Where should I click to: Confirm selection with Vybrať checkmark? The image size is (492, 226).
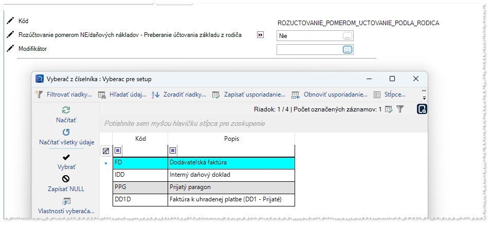(x=66, y=157)
